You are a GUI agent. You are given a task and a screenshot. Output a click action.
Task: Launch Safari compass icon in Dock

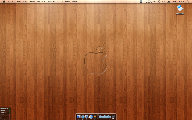click(83, 117)
